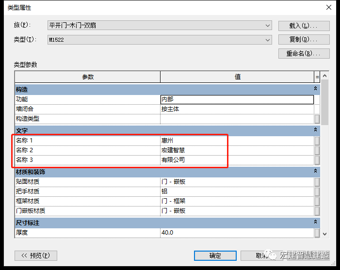This screenshot has height=270, width=340.
Task: Open the 族 family dropdown
Action: point(160,25)
